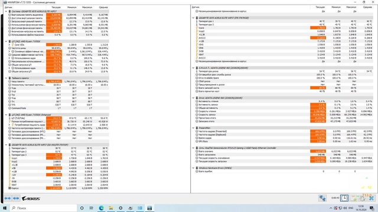Select the Частота кадров (Presented) row

tap(284, 131)
